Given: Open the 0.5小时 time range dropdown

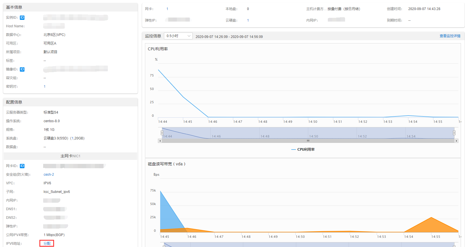Looking at the screenshot, I should click(x=178, y=36).
